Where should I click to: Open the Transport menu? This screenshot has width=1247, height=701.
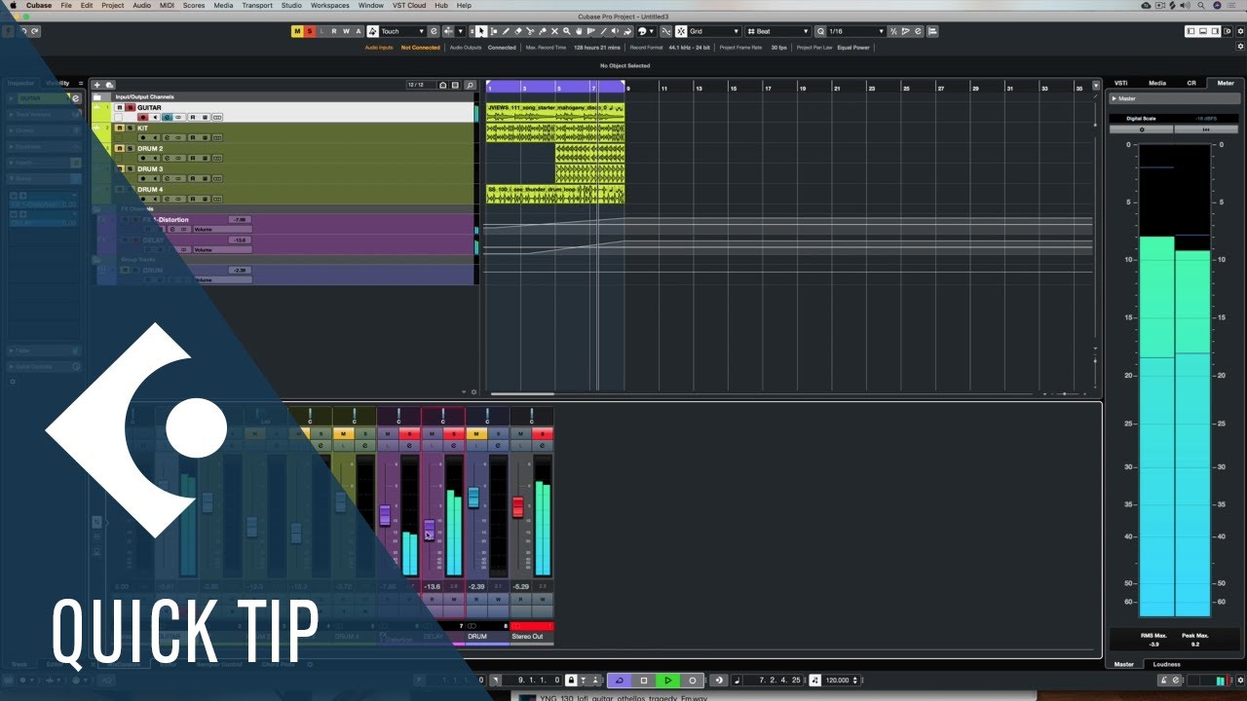pyautogui.click(x=257, y=5)
